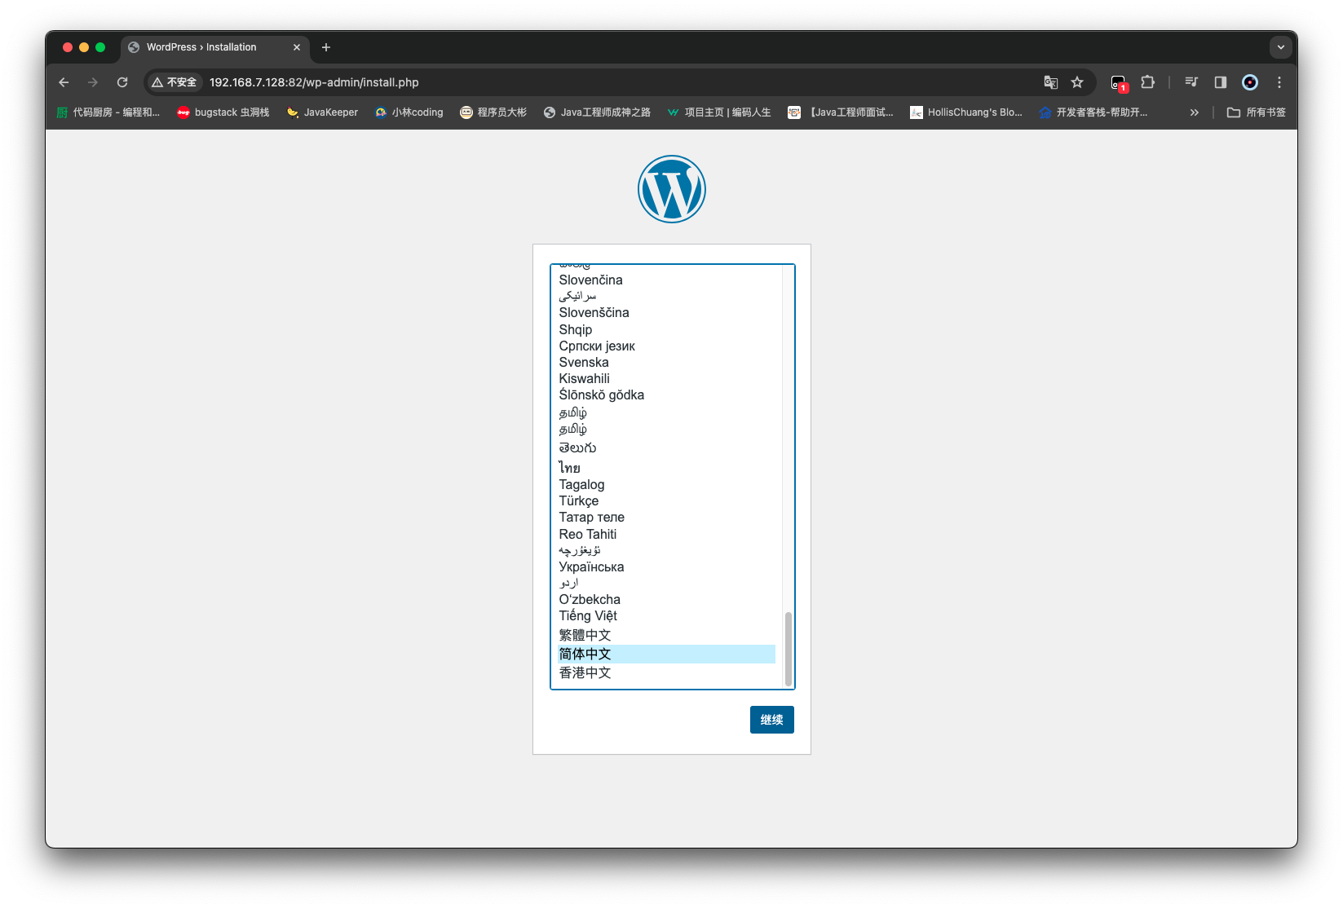
Task: Go back to the previous page
Action: coord(64,82)
